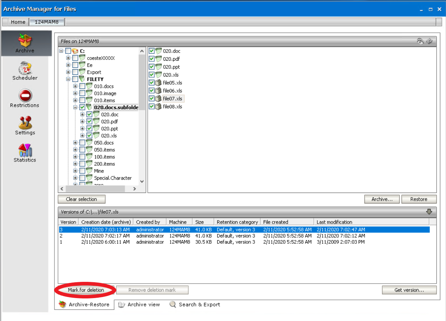
Task: Expand the 010.image tree node
Action: click(x=75, y=93)
